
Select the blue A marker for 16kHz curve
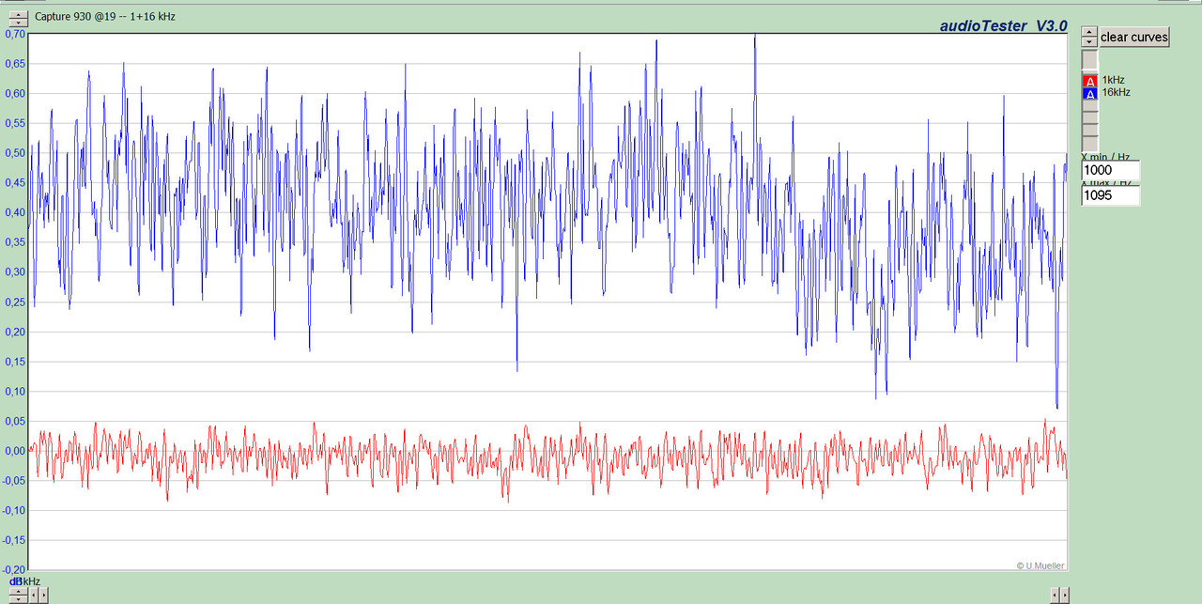[1089, 94]
